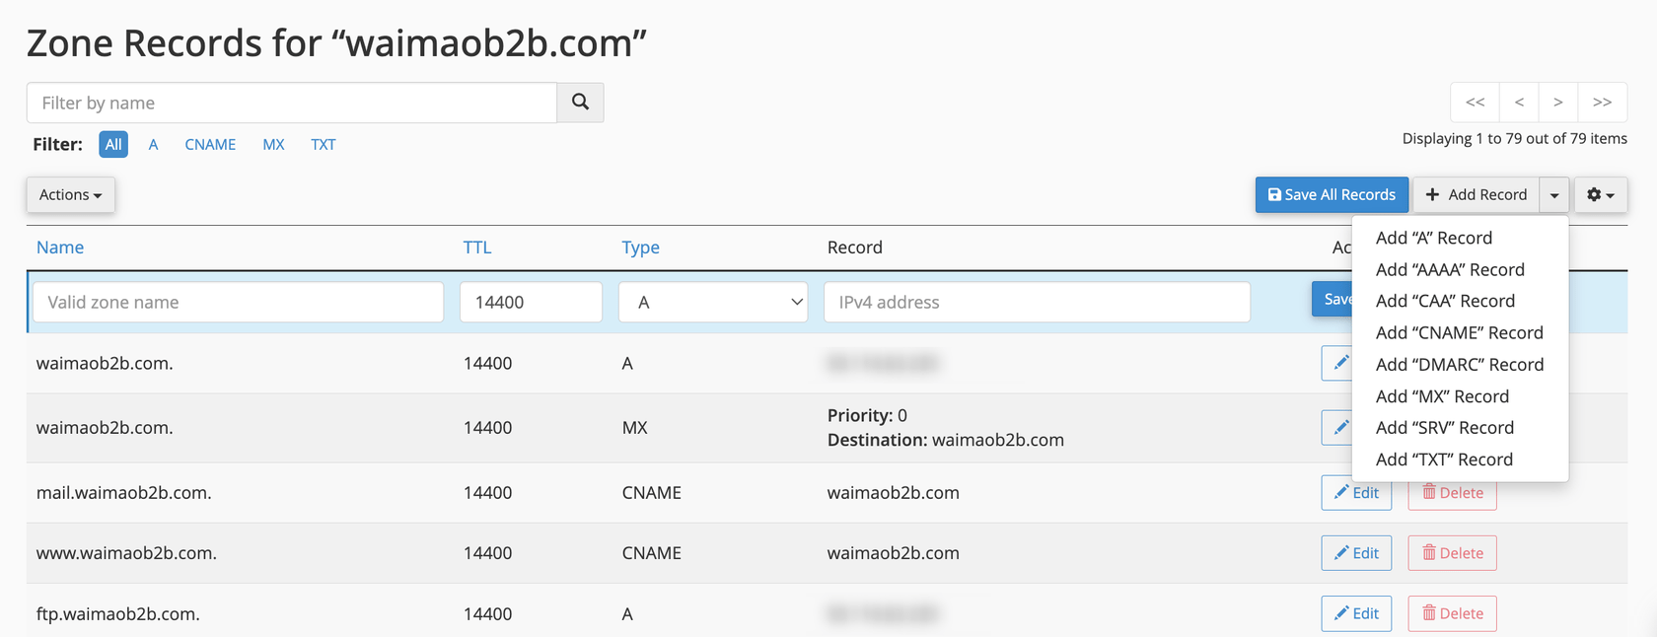Select the All filter pill
This screenshot has height=637, width=1657.
pyautogui.click(x=113, y=144)
